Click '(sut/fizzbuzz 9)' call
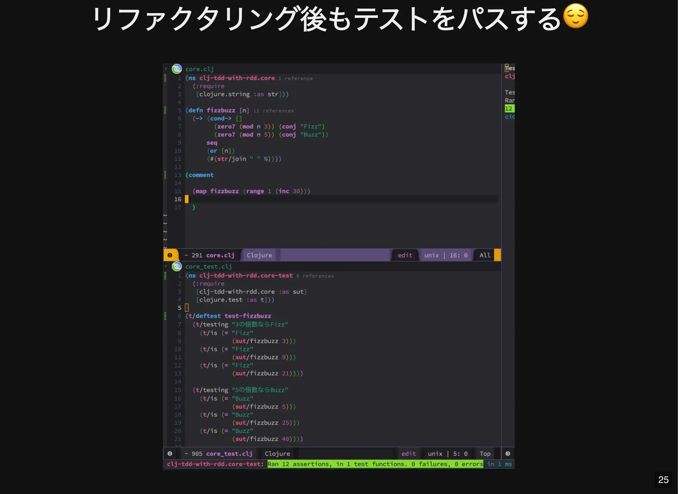The width and height of the screenshot is (678, 494). 260,357
